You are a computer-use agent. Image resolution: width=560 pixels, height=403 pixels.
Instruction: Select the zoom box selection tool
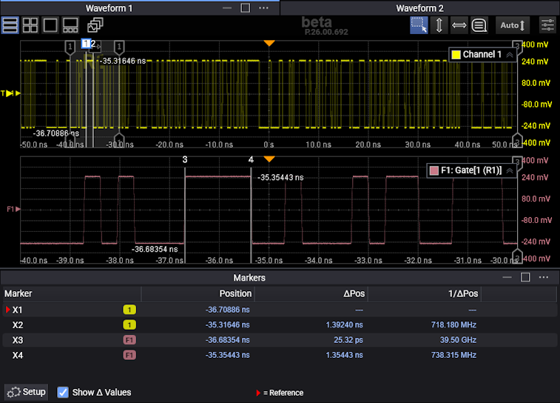(x=419, y=25)
